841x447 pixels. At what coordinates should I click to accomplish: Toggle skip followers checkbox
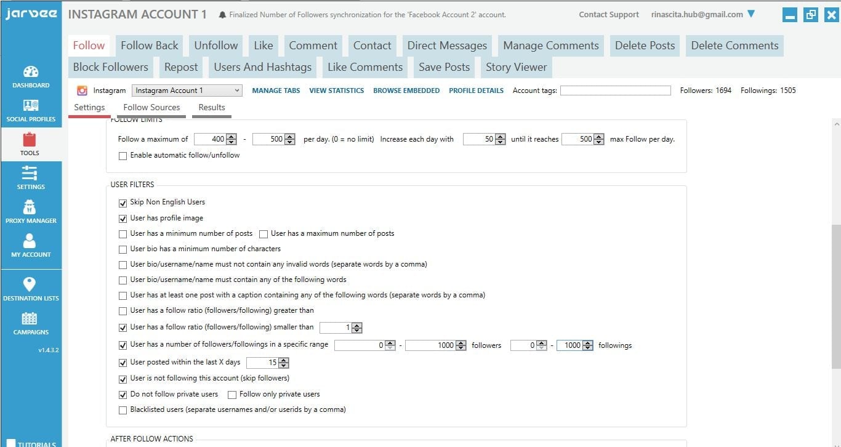(123, 379)
